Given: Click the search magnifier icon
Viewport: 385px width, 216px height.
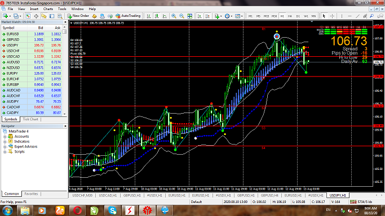Looking at the screenshot, I should 371,16.
